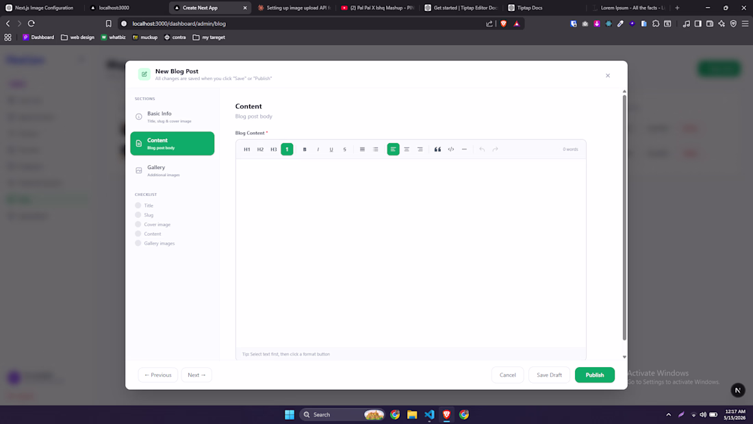The width and height of the screenshot is (753, 424).
Task: Toggle bold formatting
Action: tap(305, 149)
